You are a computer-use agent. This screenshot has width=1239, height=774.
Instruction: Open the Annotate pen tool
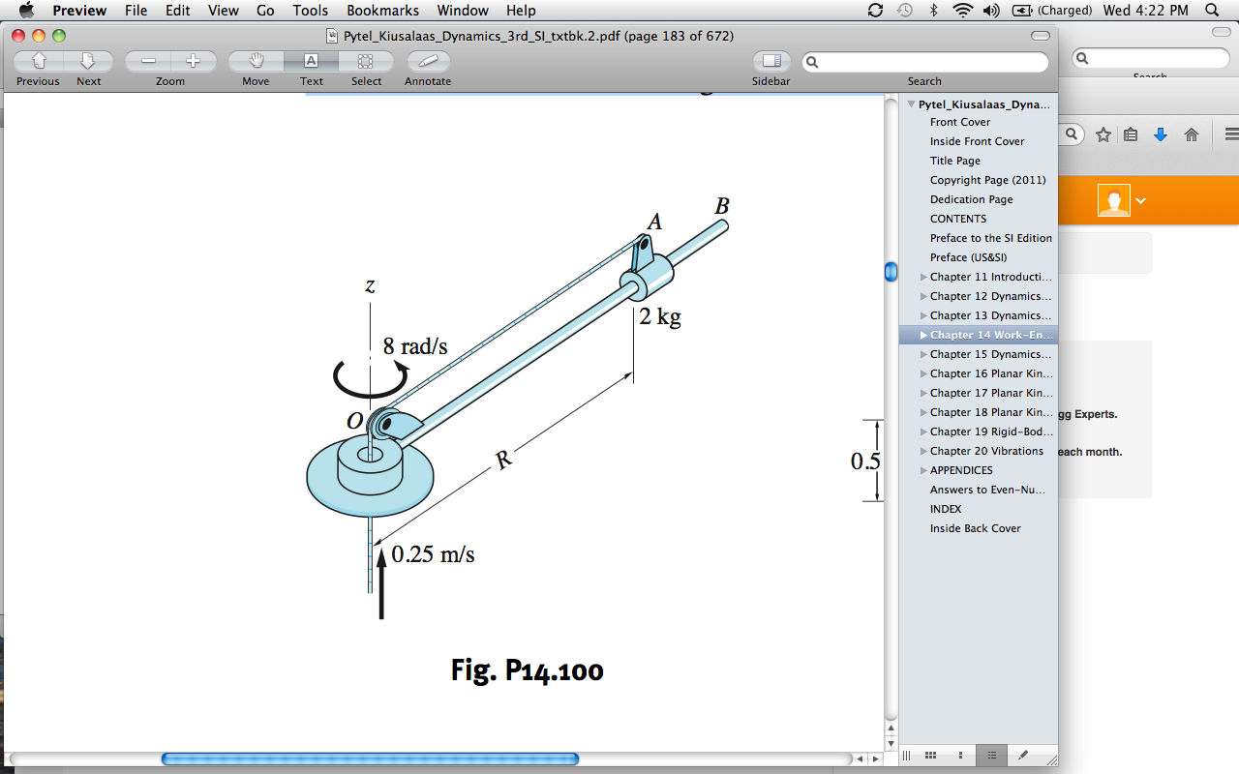click(x=427, y=60)
